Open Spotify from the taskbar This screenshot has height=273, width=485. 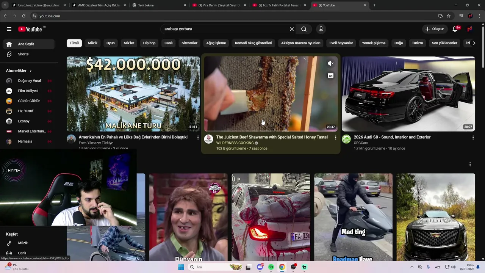pos(271,267)
